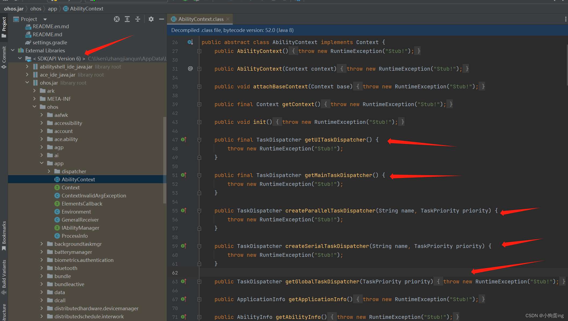Open the Project view dropdown arrow
The image size is (568, 321).
(x=45, y=19)
